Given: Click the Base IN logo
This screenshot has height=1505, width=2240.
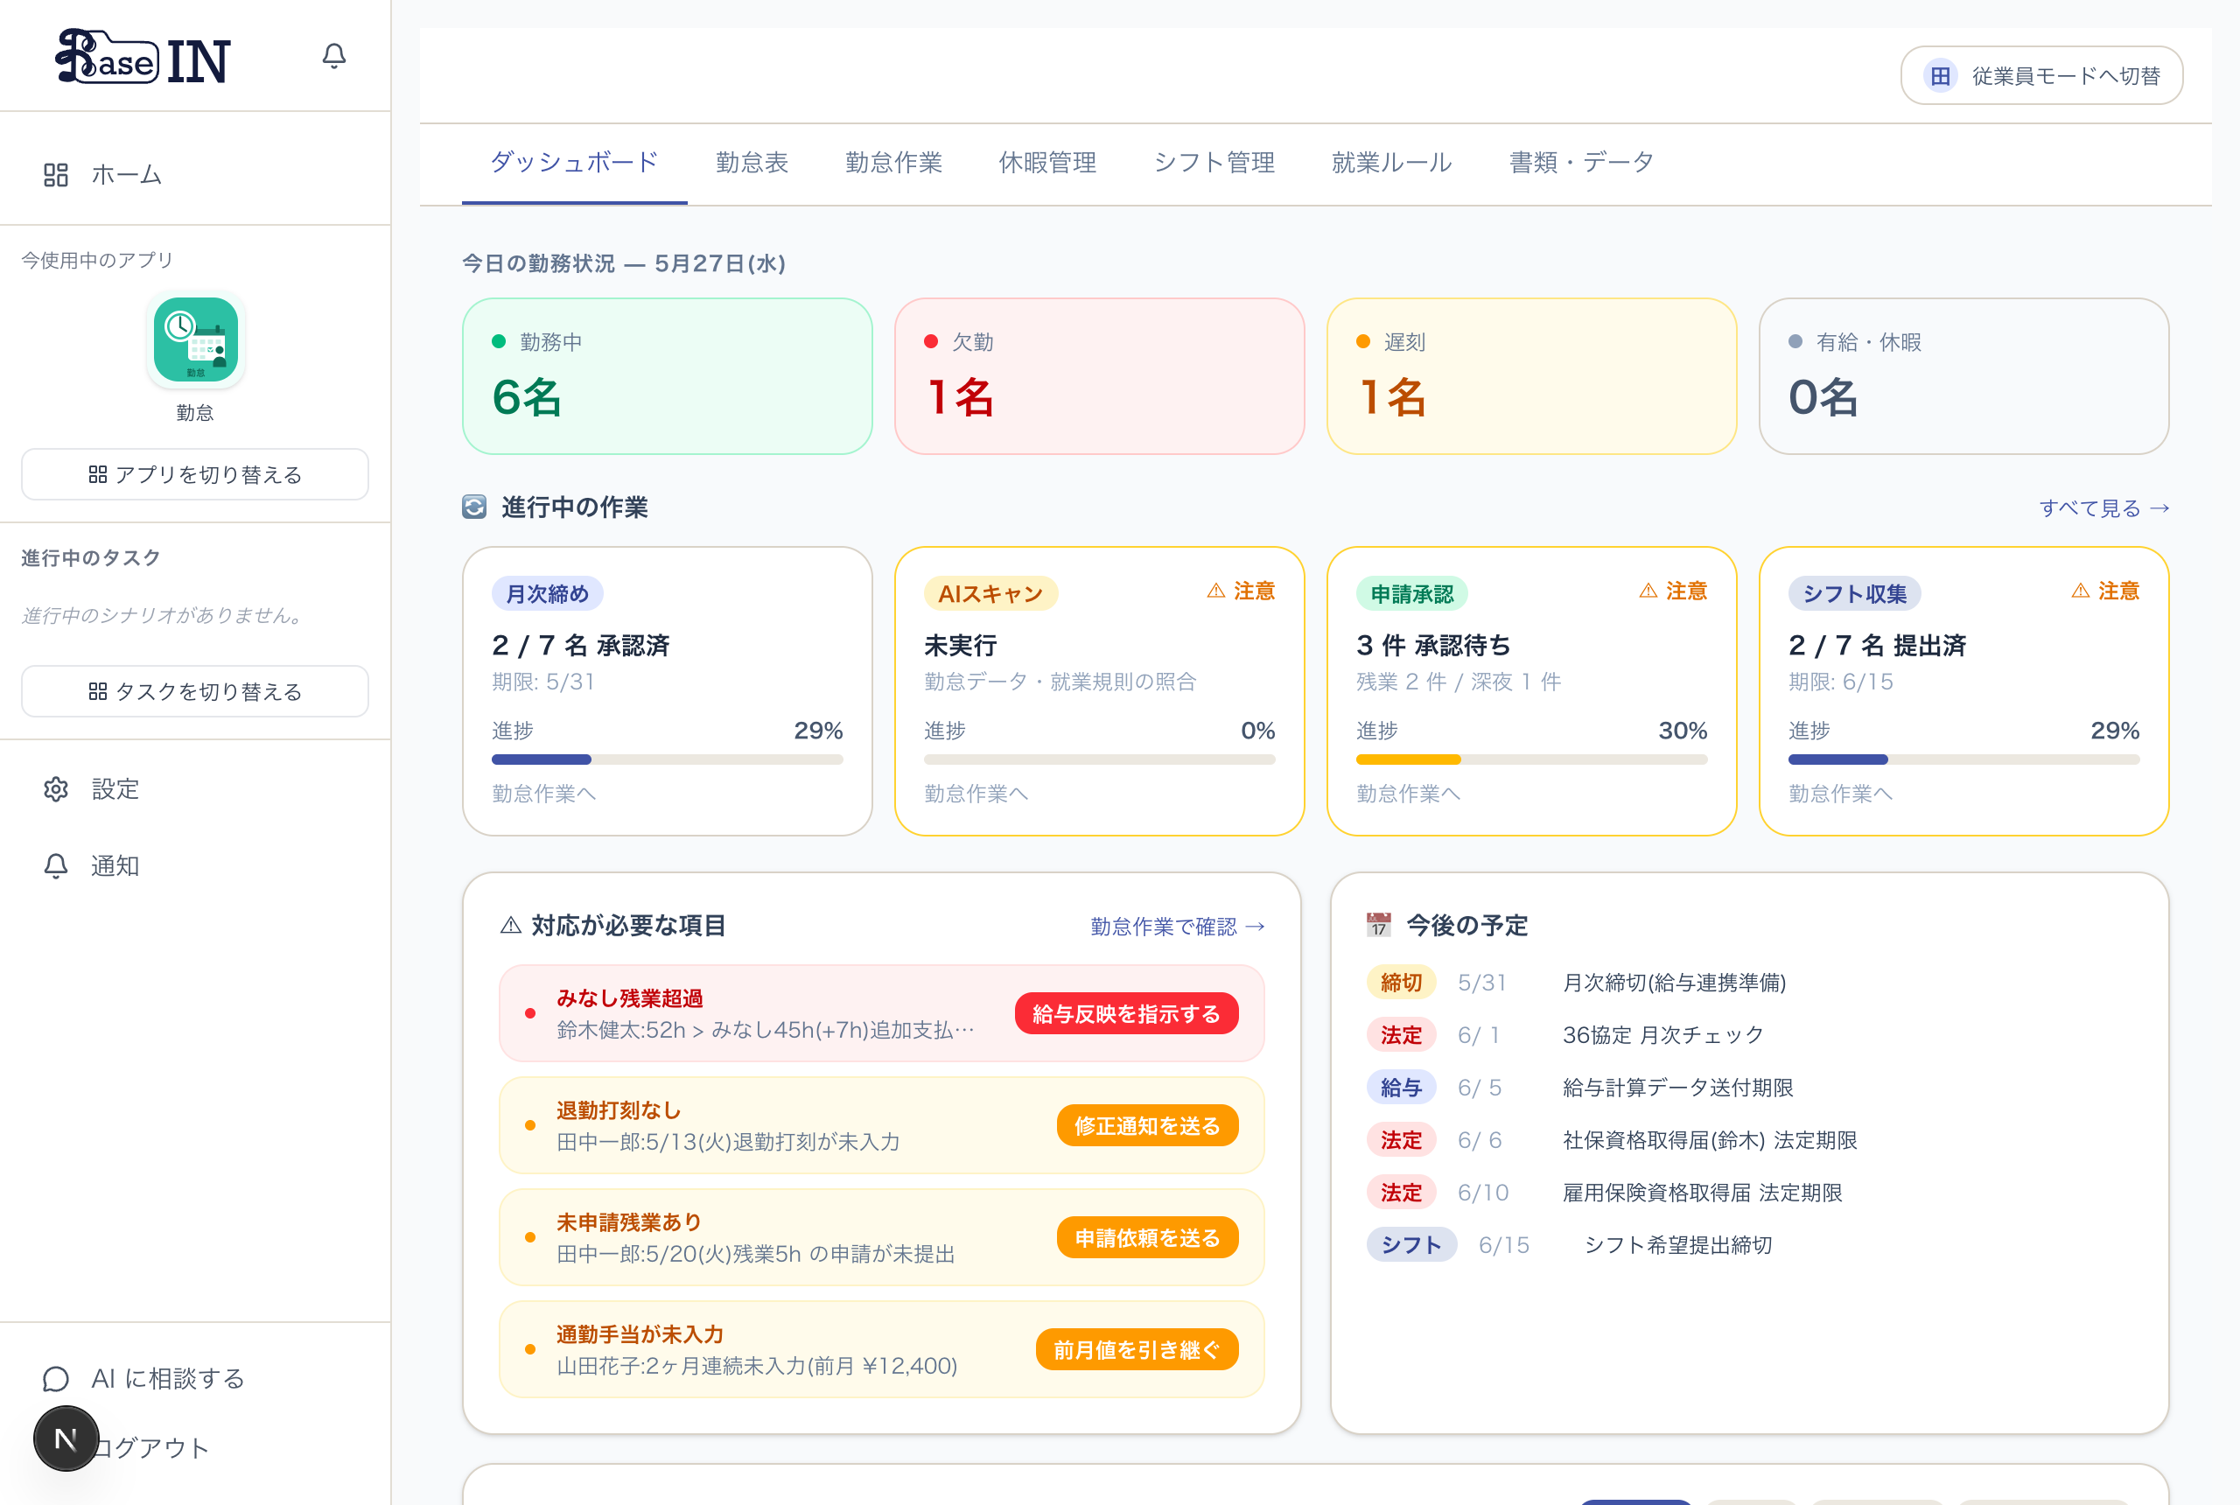Looking at the screenshot, I should pyautogui.click(x=144, y=58).
